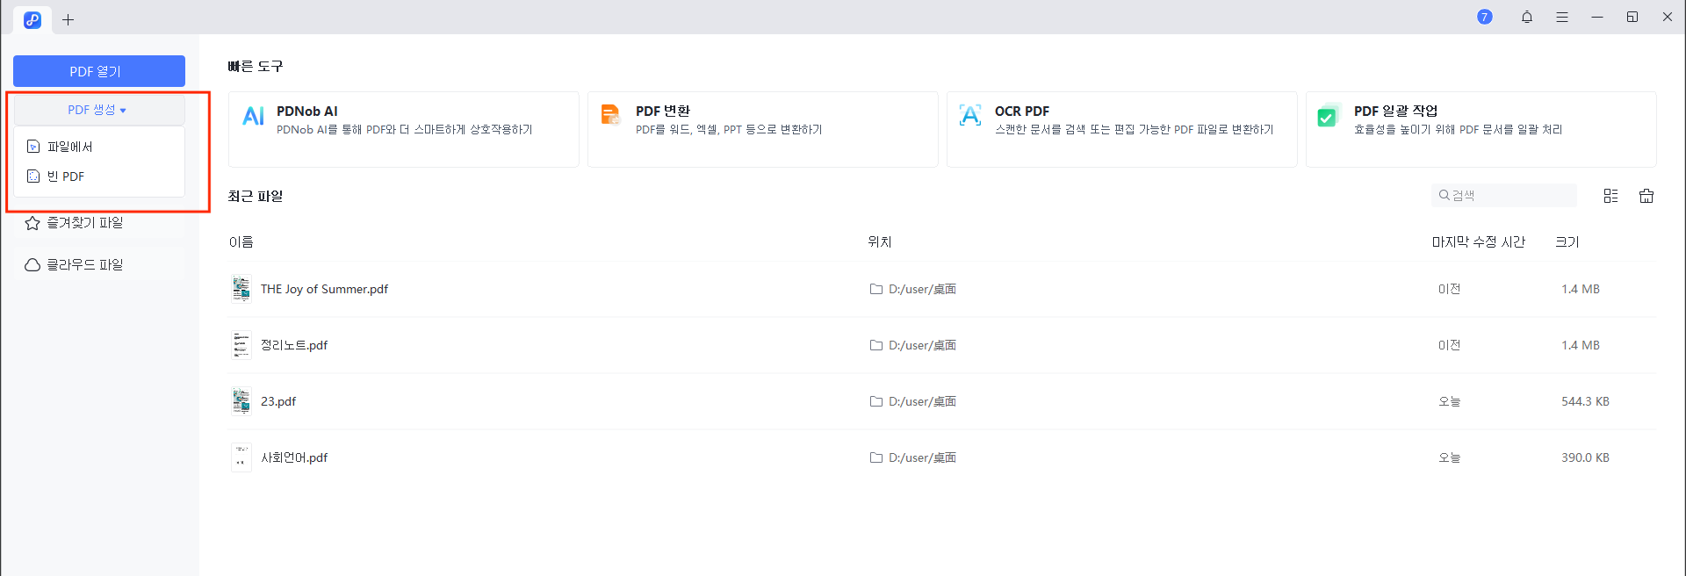
Task: Expand the PDF 생성 dropdown
Action: (x=99, y=110)
